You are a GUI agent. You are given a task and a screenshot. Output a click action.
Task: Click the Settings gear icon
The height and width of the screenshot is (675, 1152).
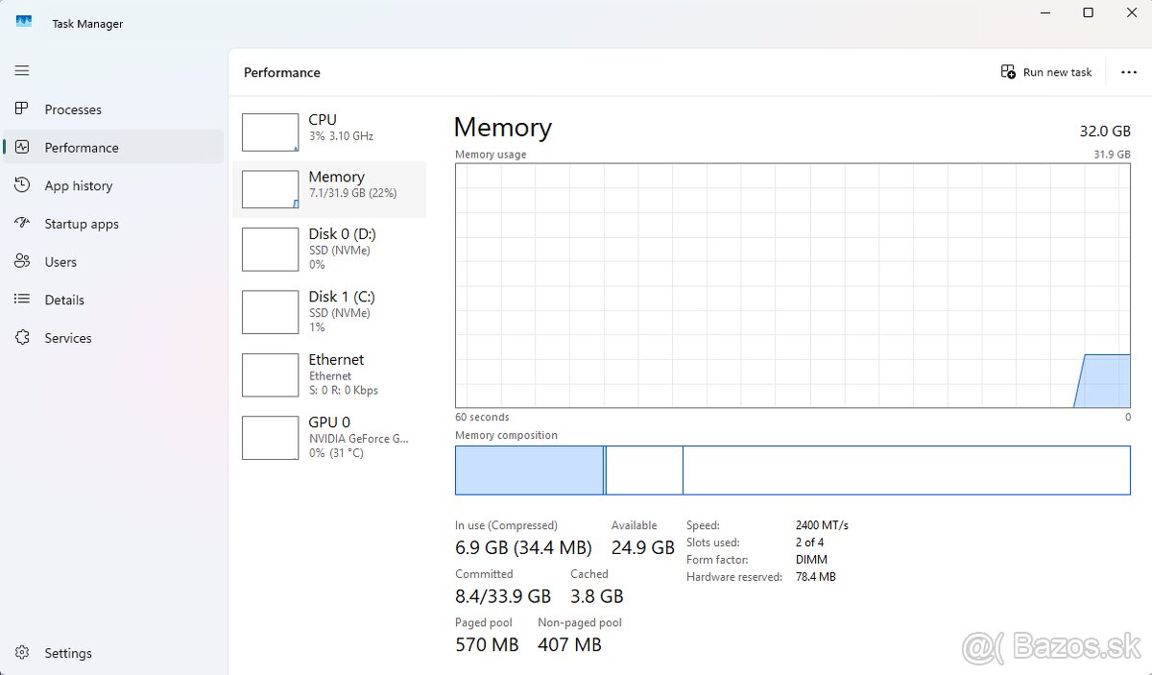coord(22,653)
